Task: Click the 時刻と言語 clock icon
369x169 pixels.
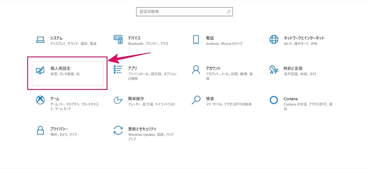Action: (x=273, y=70)
